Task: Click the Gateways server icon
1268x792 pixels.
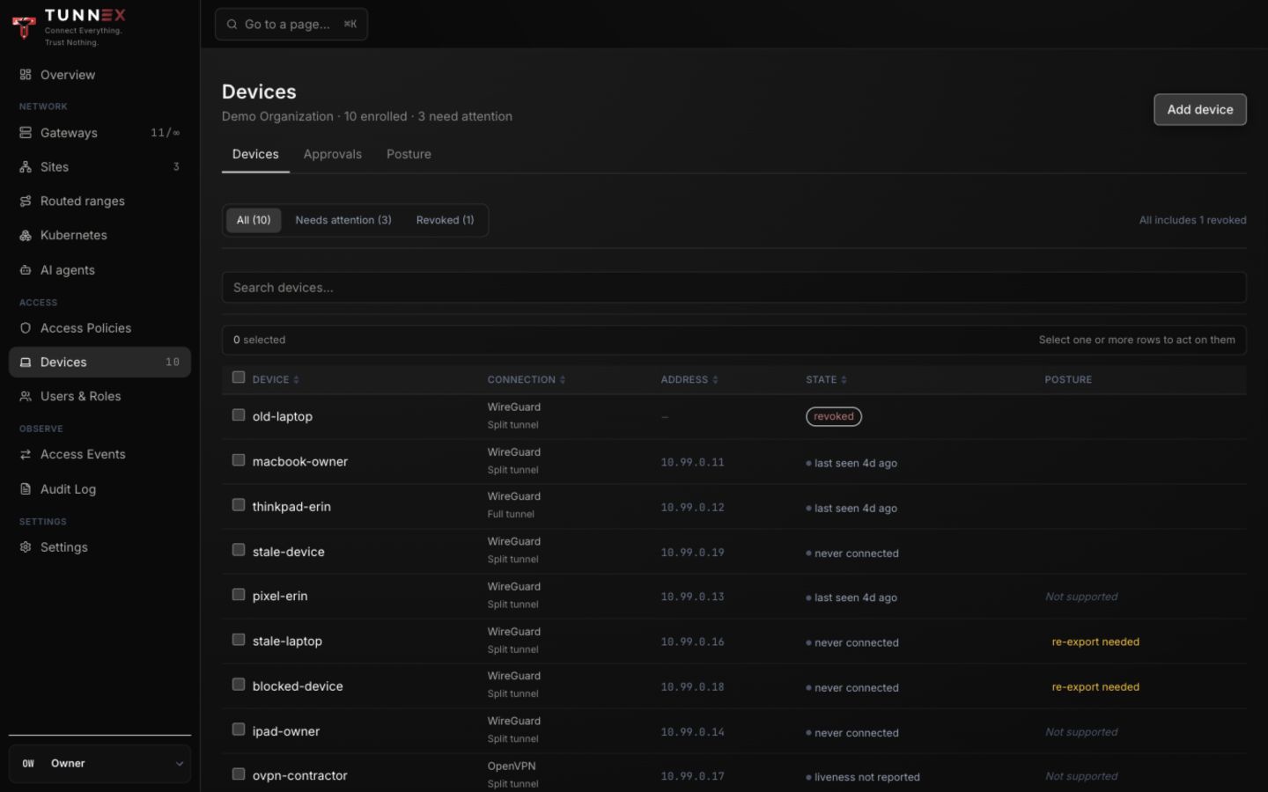Action: (x=26, y=133)
